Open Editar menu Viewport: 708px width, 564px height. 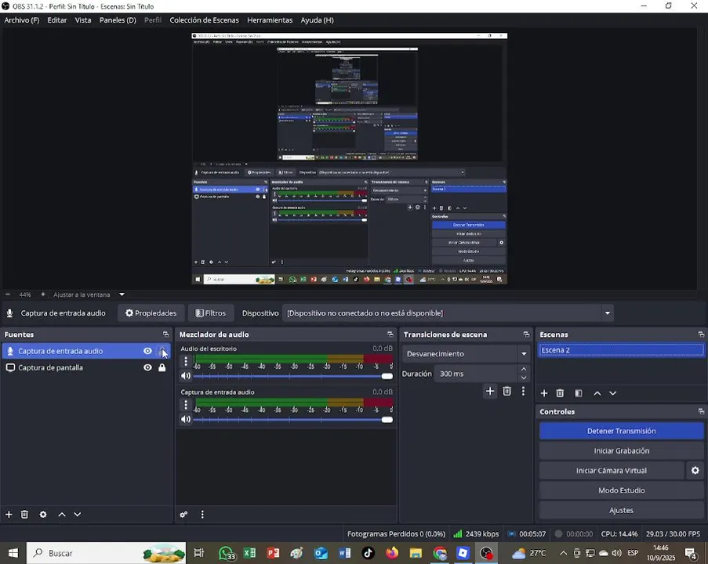pos(57,20)
